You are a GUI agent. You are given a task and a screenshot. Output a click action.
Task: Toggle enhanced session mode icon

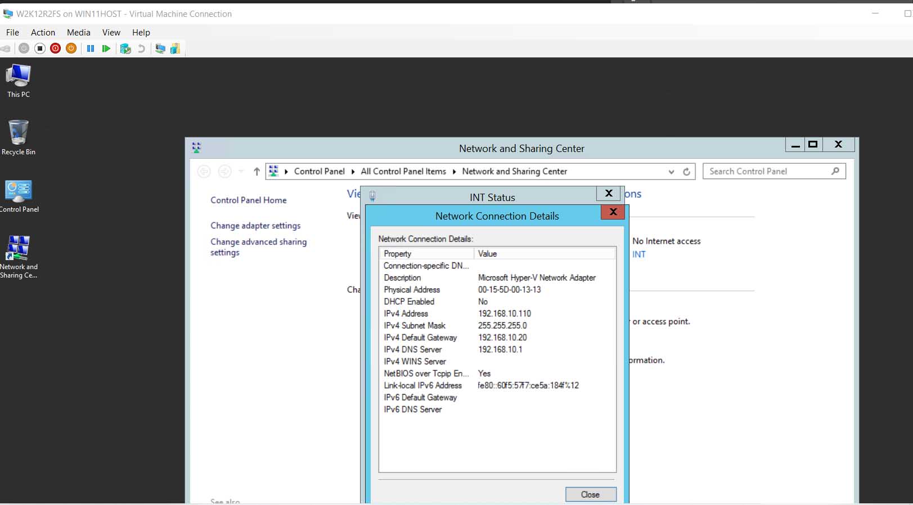click(x=160, y=48)
